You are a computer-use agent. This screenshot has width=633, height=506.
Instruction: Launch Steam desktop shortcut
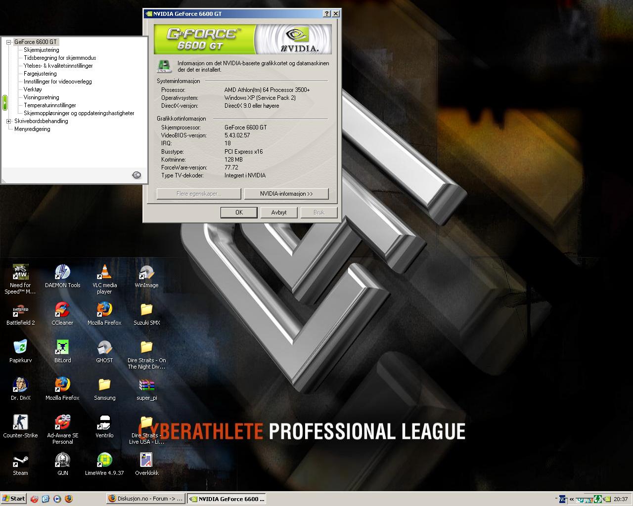pos(20,464)
